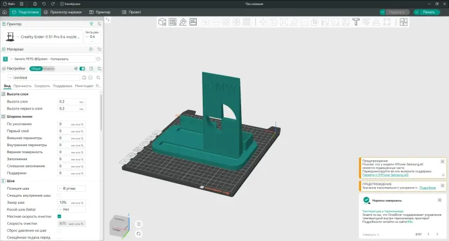Click the Arrange all objects icon

(193, 22)
